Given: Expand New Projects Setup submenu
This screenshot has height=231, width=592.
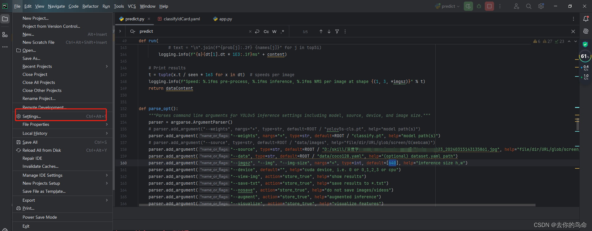Looking at the screenshot, I should (62, 183).
